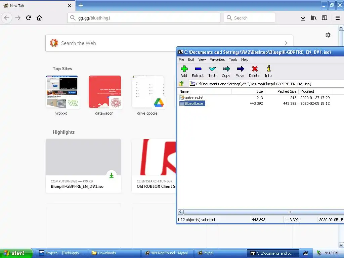
Task: Select the Move toolbar icon in 7-Zip
Action: coord(240,72)
